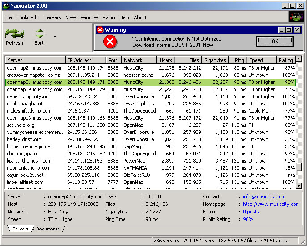Click the 286 servers status bar entry

pos(166,241)
